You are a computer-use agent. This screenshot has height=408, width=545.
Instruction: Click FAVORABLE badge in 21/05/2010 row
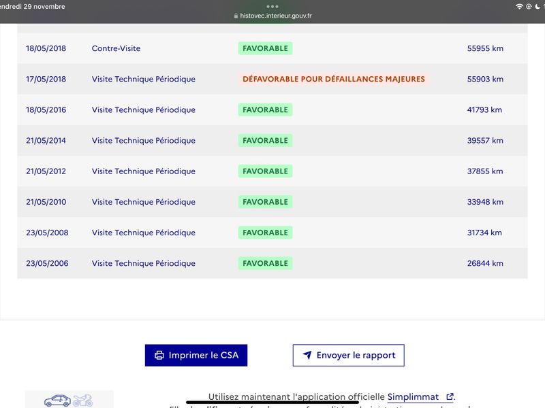[x=265, y=202]
